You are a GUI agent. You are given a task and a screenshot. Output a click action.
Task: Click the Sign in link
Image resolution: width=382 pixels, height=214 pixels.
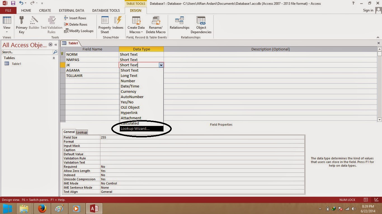point(368,10)
